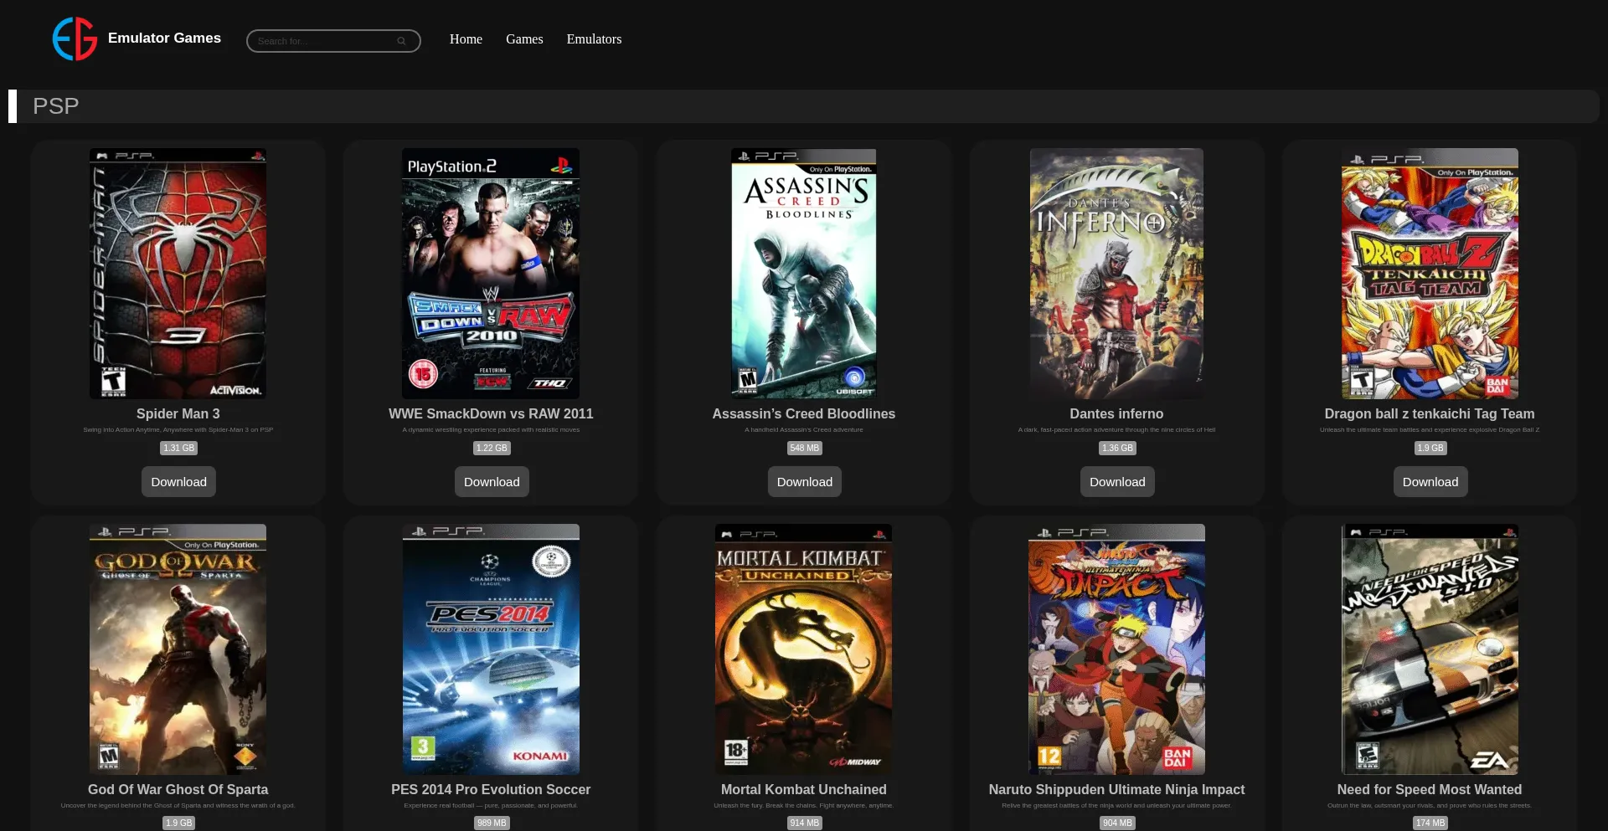This screenshot has height=831, width=1608.
Task: Select the God Of War Ghost Of Sparta cover
Action: [x=178, y=649]
